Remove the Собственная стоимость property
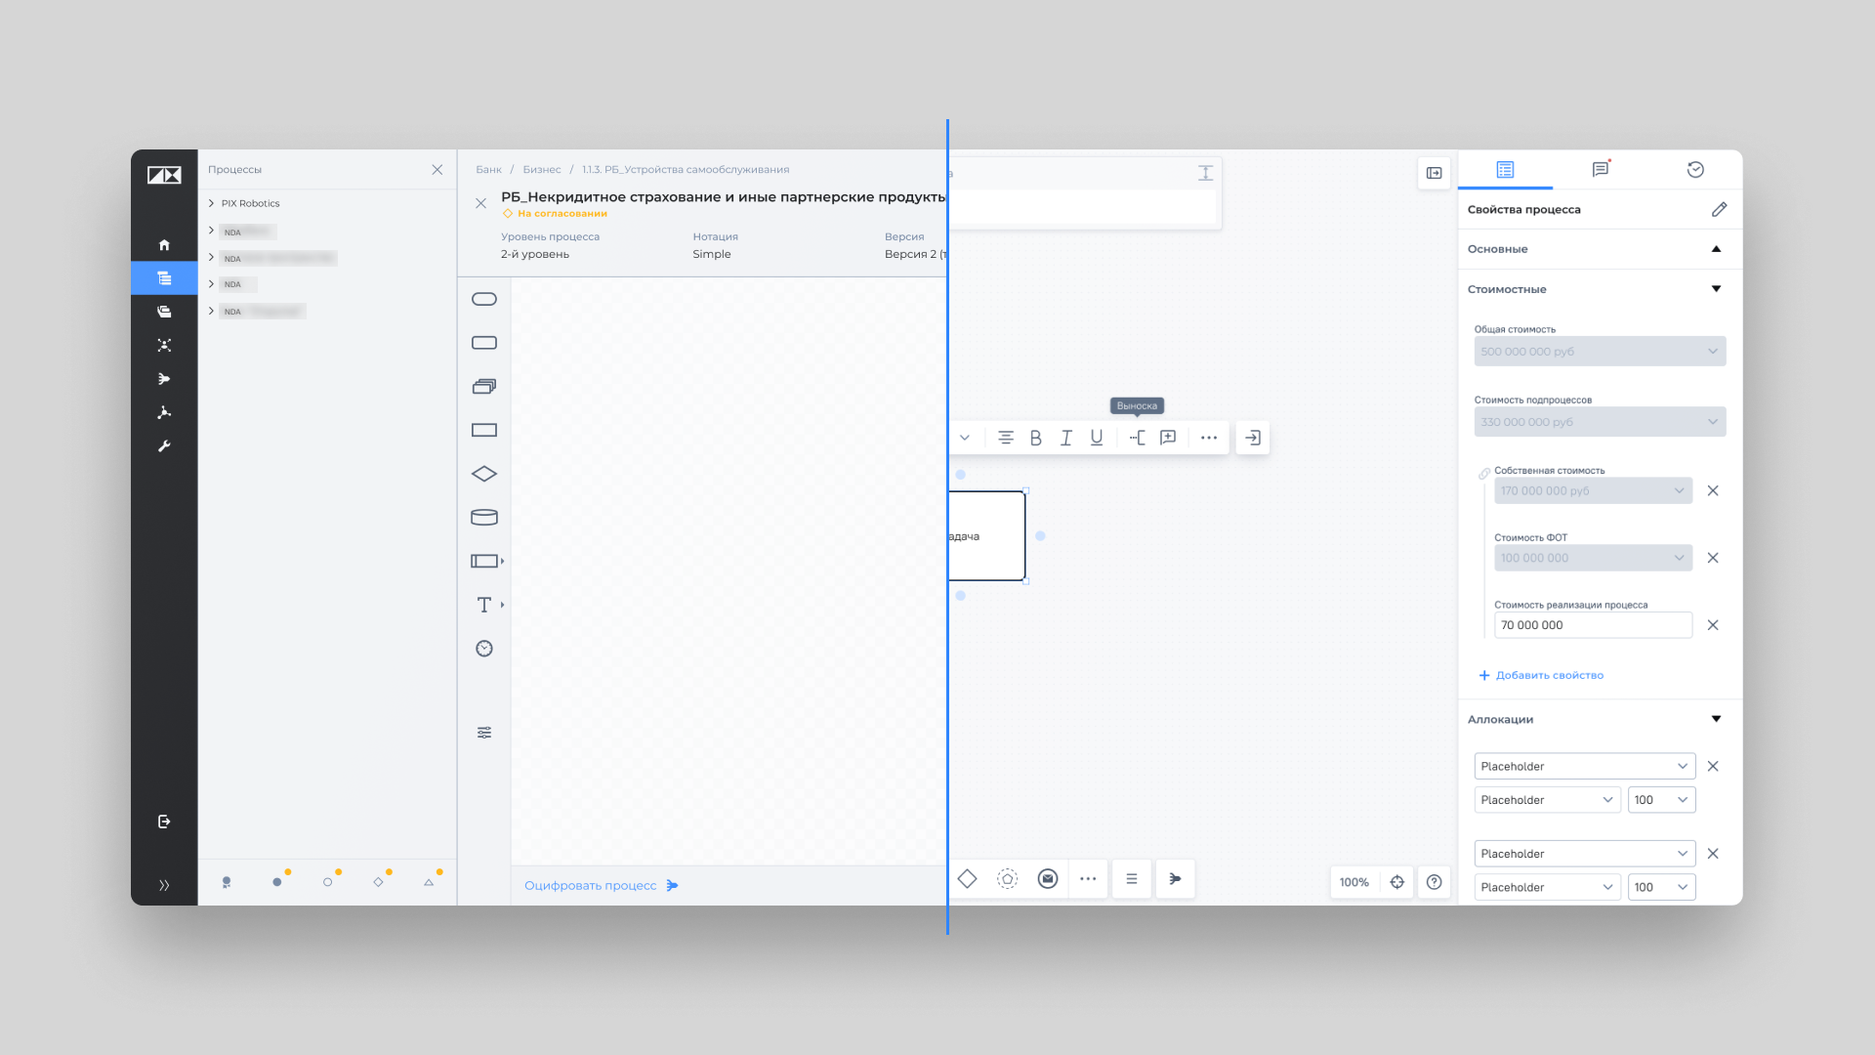1875x1055 pixels. click(1713, 490)
